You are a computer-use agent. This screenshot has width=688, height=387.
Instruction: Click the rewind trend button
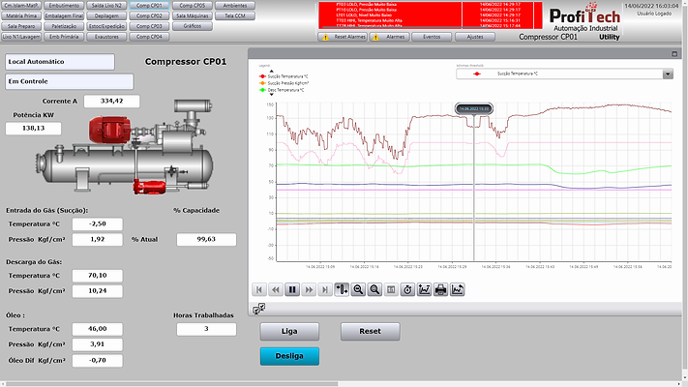point(275,289)
